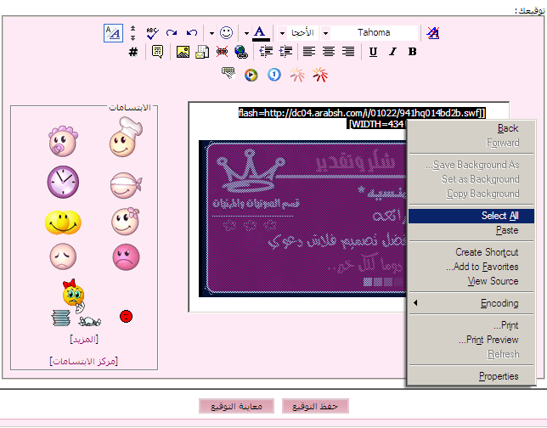Click the spell check ABC icon

[152, 33]
